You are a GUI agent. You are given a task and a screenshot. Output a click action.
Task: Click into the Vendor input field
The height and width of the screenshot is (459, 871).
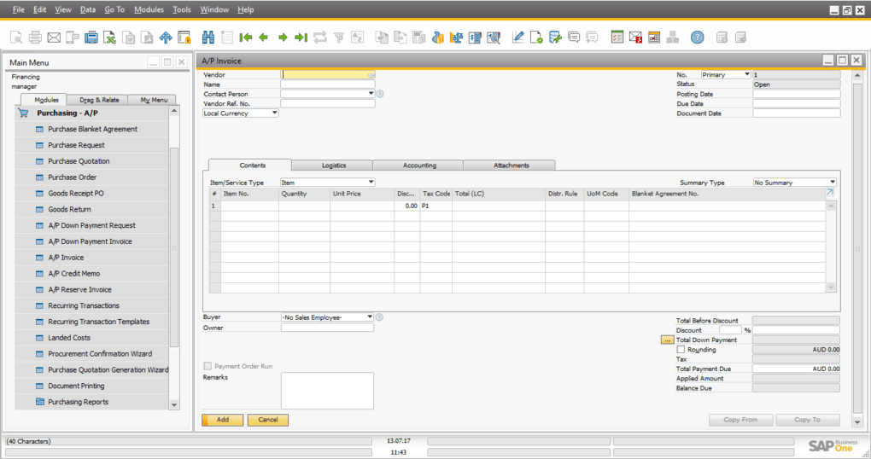328,74
